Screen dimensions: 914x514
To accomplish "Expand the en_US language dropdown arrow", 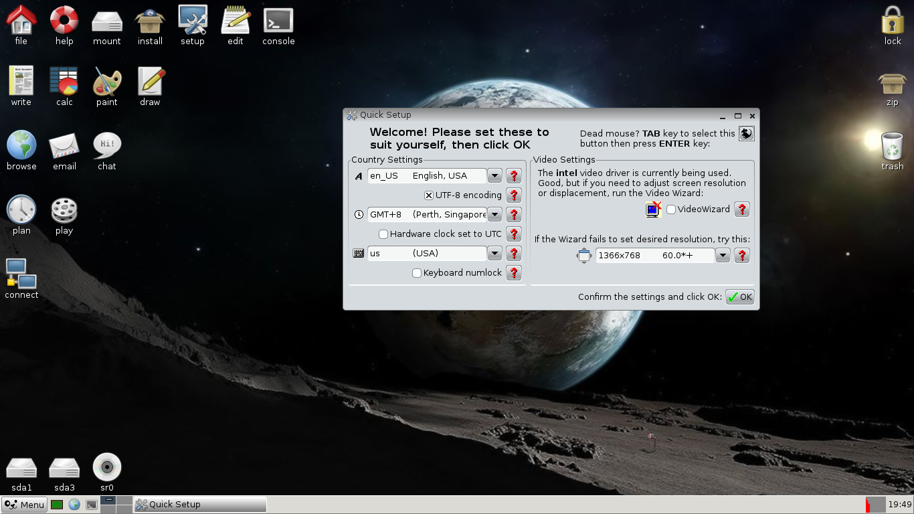I will 494,176.
